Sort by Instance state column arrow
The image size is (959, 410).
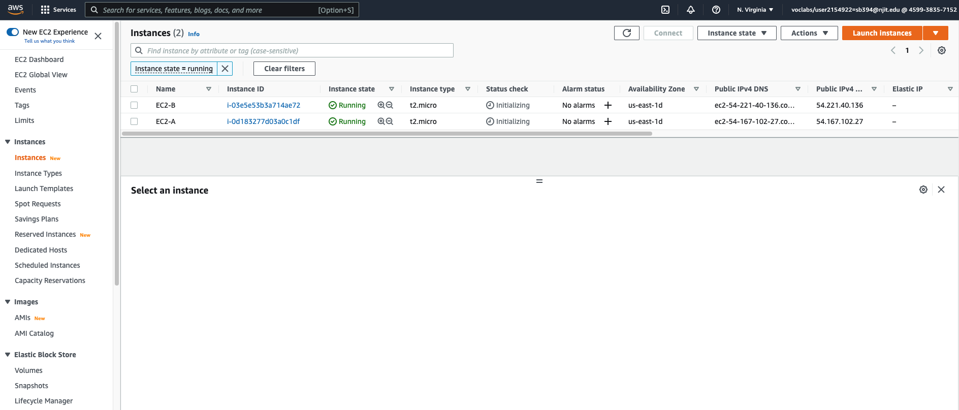tap(392, 89)
